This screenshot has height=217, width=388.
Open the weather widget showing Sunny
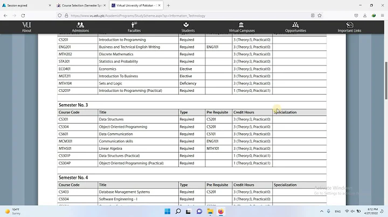click(13, 211)
